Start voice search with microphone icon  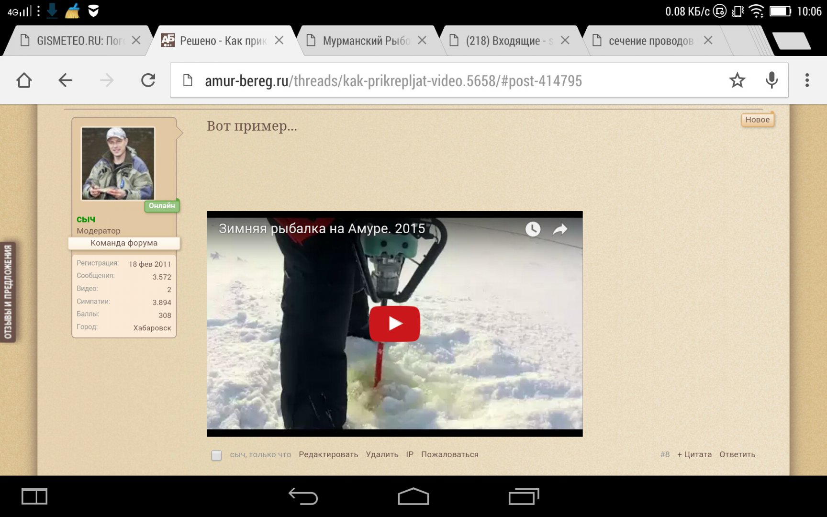click(x=771, y=80)
